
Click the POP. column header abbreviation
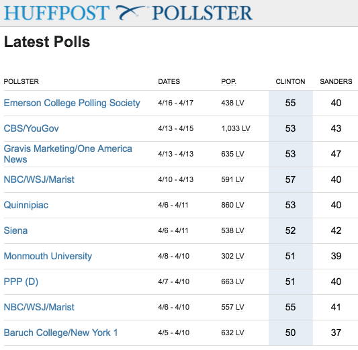(229, 82)
